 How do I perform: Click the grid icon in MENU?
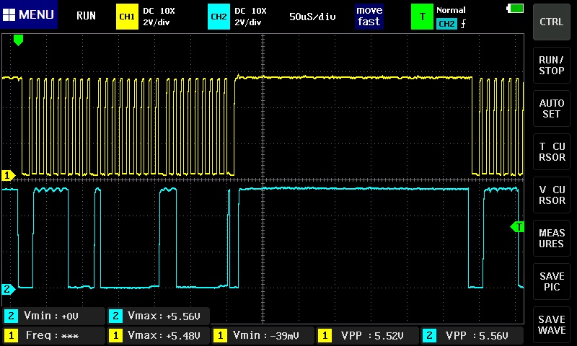point(9,14)
